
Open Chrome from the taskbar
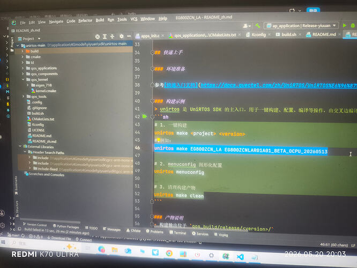(x=169, y=253)
